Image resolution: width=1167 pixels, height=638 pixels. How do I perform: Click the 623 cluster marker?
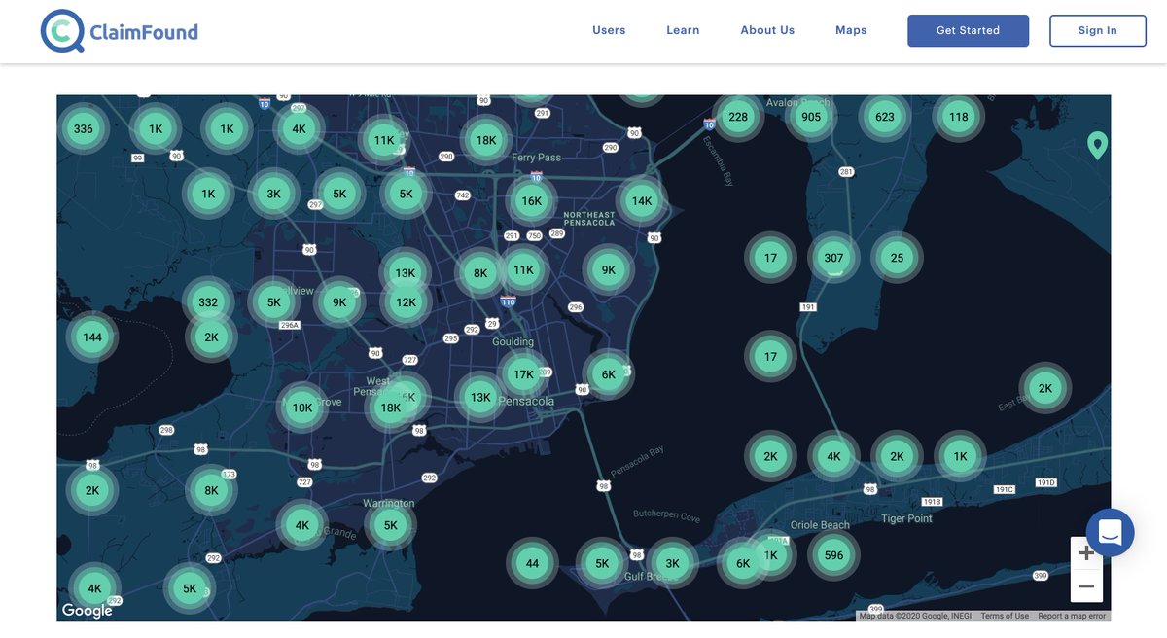coord(885,117)
